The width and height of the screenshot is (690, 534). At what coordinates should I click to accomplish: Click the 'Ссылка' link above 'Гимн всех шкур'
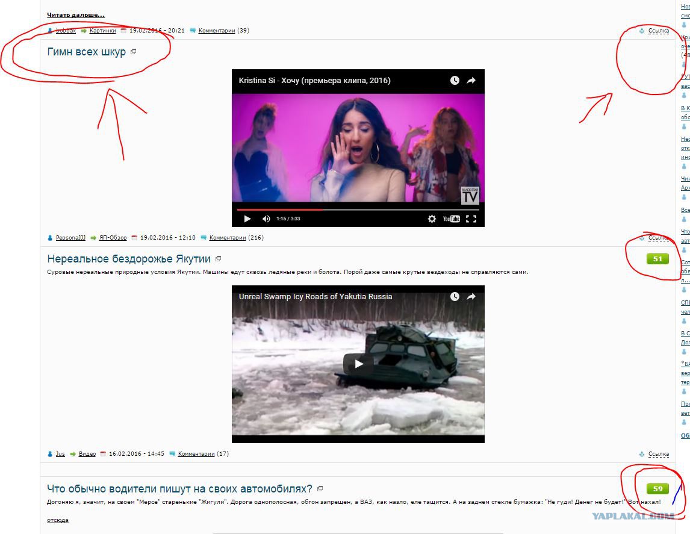point(658,31)
